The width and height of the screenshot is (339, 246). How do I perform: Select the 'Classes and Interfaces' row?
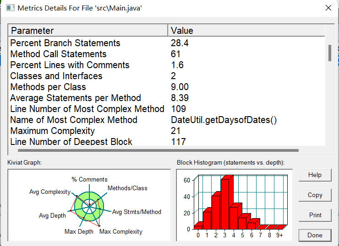pos(167,76)
